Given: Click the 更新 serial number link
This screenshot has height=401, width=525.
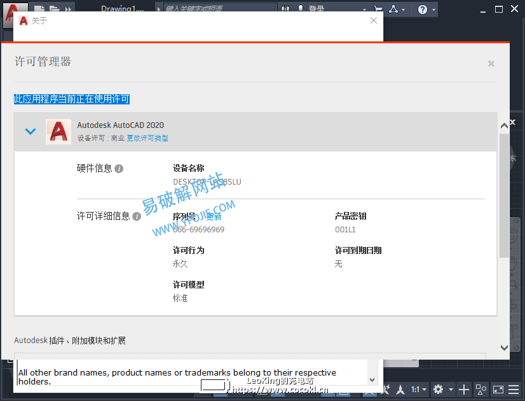Looking at the screenshot, I should tap(214, 216).
